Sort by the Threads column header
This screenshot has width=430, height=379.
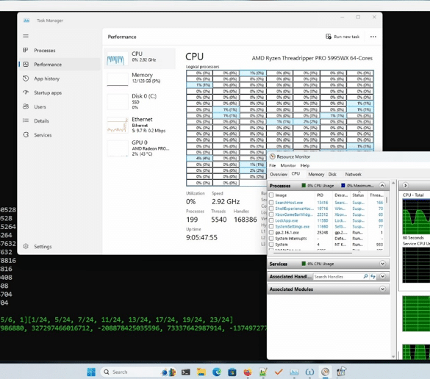(376, 195)
